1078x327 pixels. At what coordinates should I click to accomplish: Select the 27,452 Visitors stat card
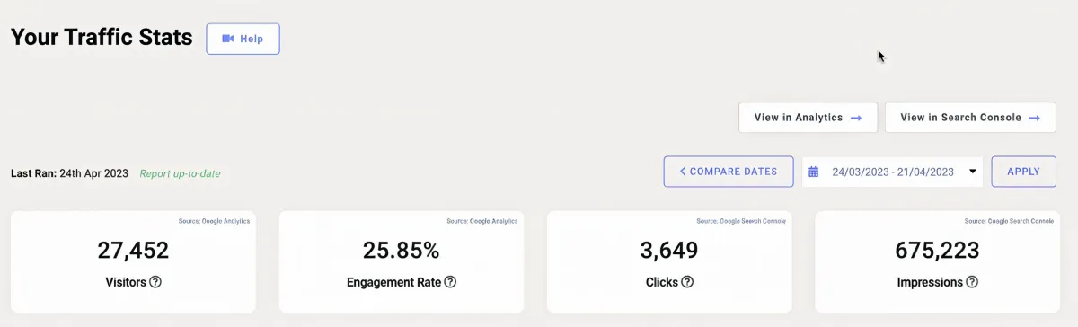tap(133, 262)
